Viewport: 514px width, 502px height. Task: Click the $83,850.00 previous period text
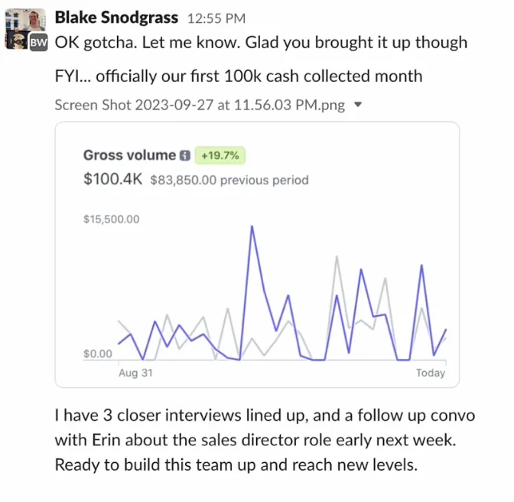[x=229, y=180]
